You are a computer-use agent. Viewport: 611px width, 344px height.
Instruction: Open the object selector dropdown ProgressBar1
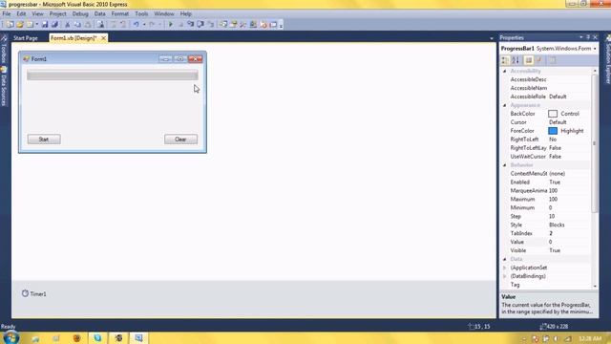[x=595, y=49]
